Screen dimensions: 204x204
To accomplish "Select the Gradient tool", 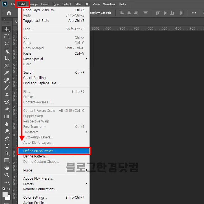I will 7,117.
